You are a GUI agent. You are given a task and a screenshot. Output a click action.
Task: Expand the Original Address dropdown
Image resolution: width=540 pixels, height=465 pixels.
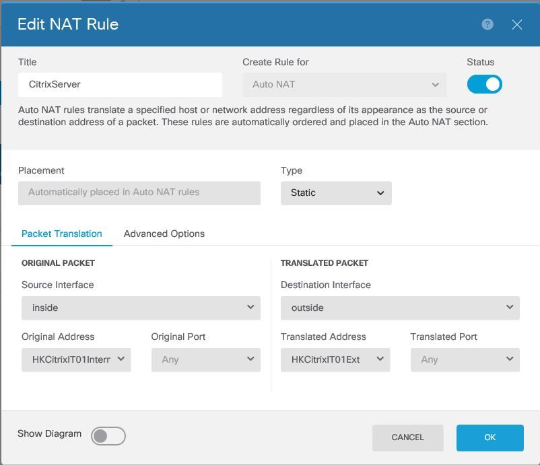(76, 359)
